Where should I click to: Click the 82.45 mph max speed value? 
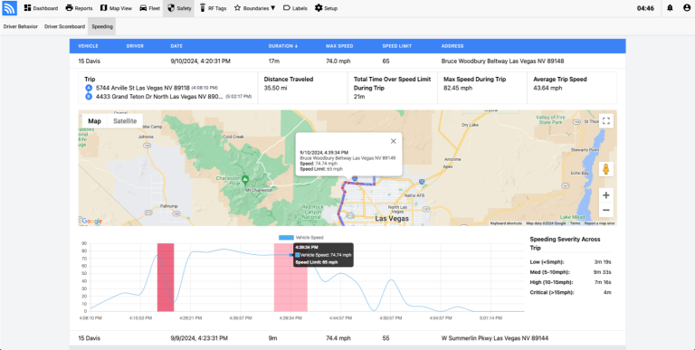[x=458, y=88]
